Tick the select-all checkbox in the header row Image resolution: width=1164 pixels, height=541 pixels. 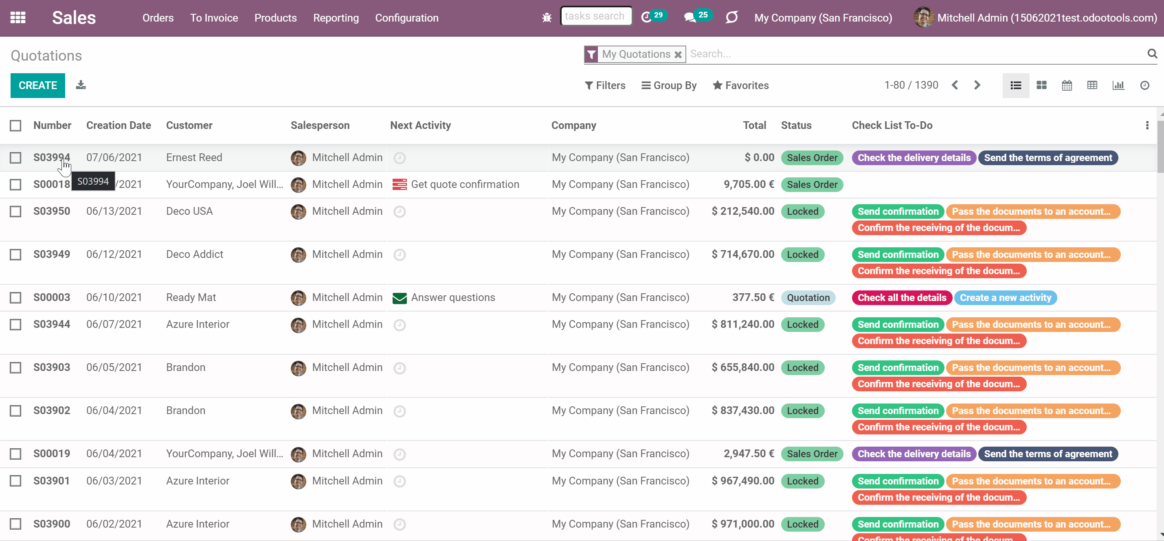[x=16, y=125]
